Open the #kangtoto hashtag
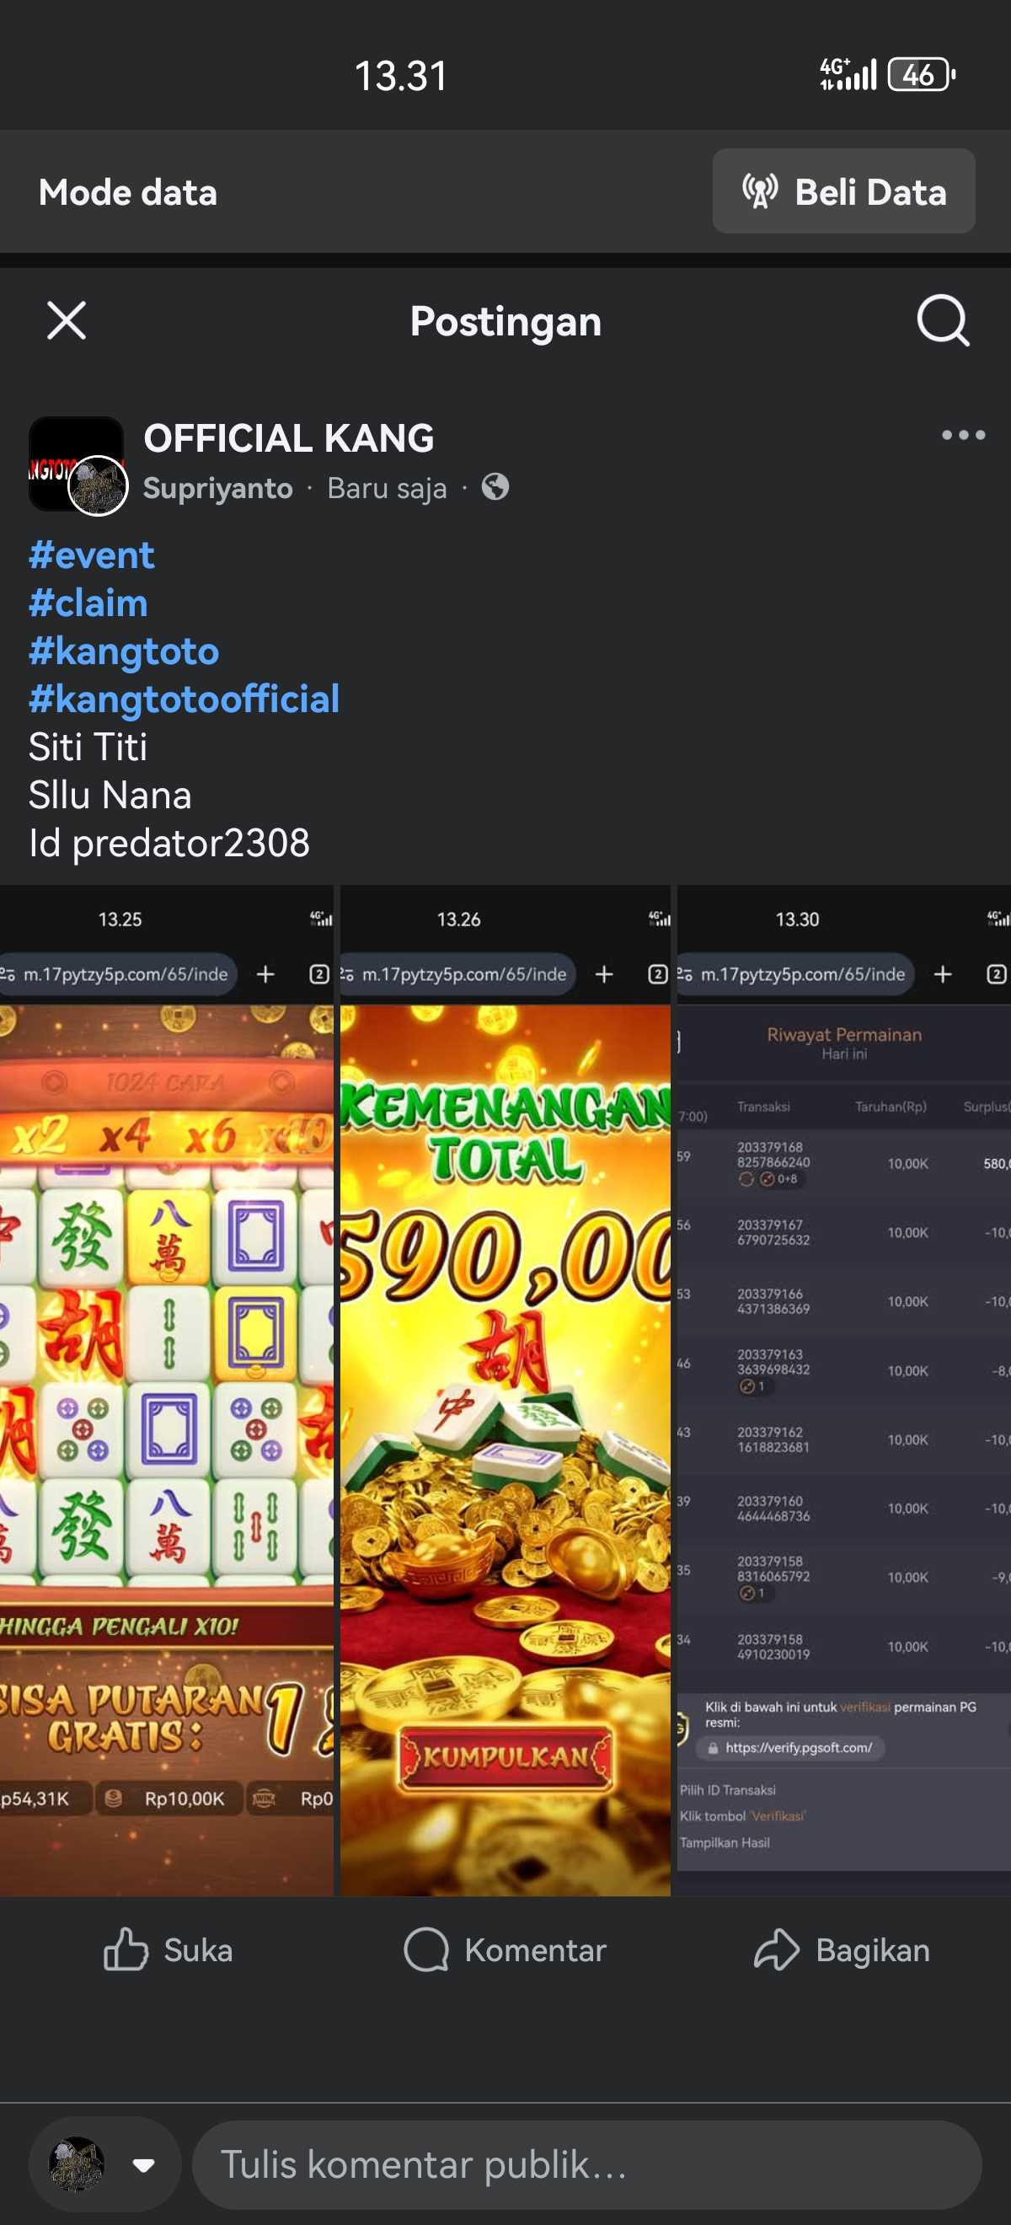Image resolution: width=1011 pixels, height=2225 pixels. pyautogui.click(x=124, y=651)
